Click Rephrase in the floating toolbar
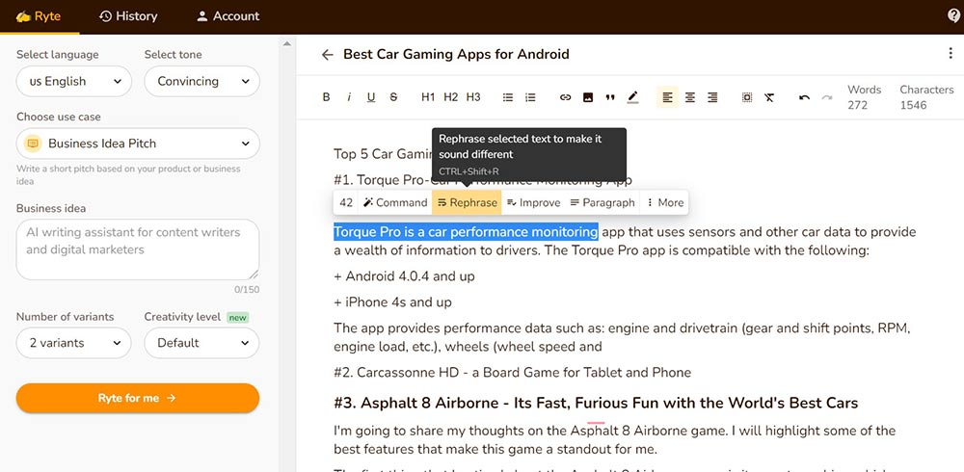964x472 pixels. pos(467,202)
